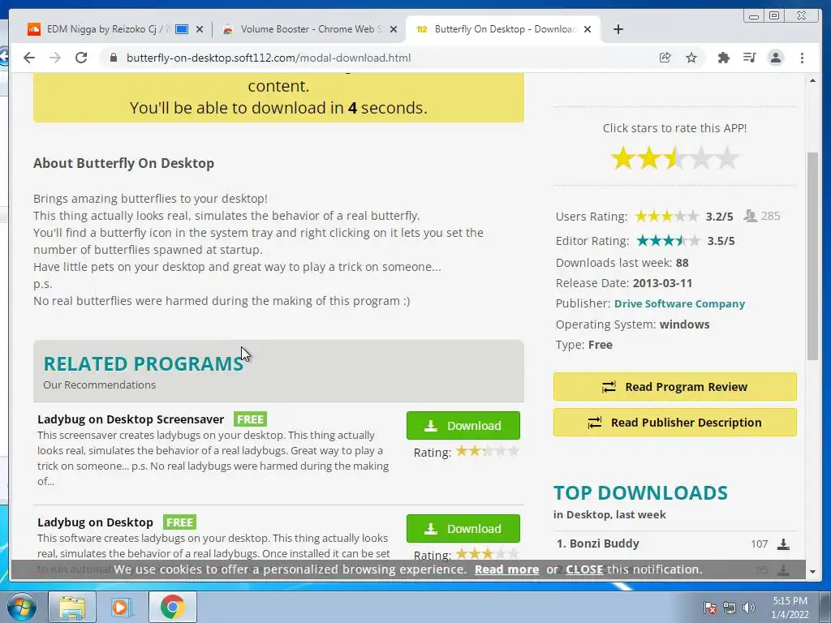Click Read Program Review button
Image resolution: width=831 pixels, height=623 pixels.
(x=674, y=387)
